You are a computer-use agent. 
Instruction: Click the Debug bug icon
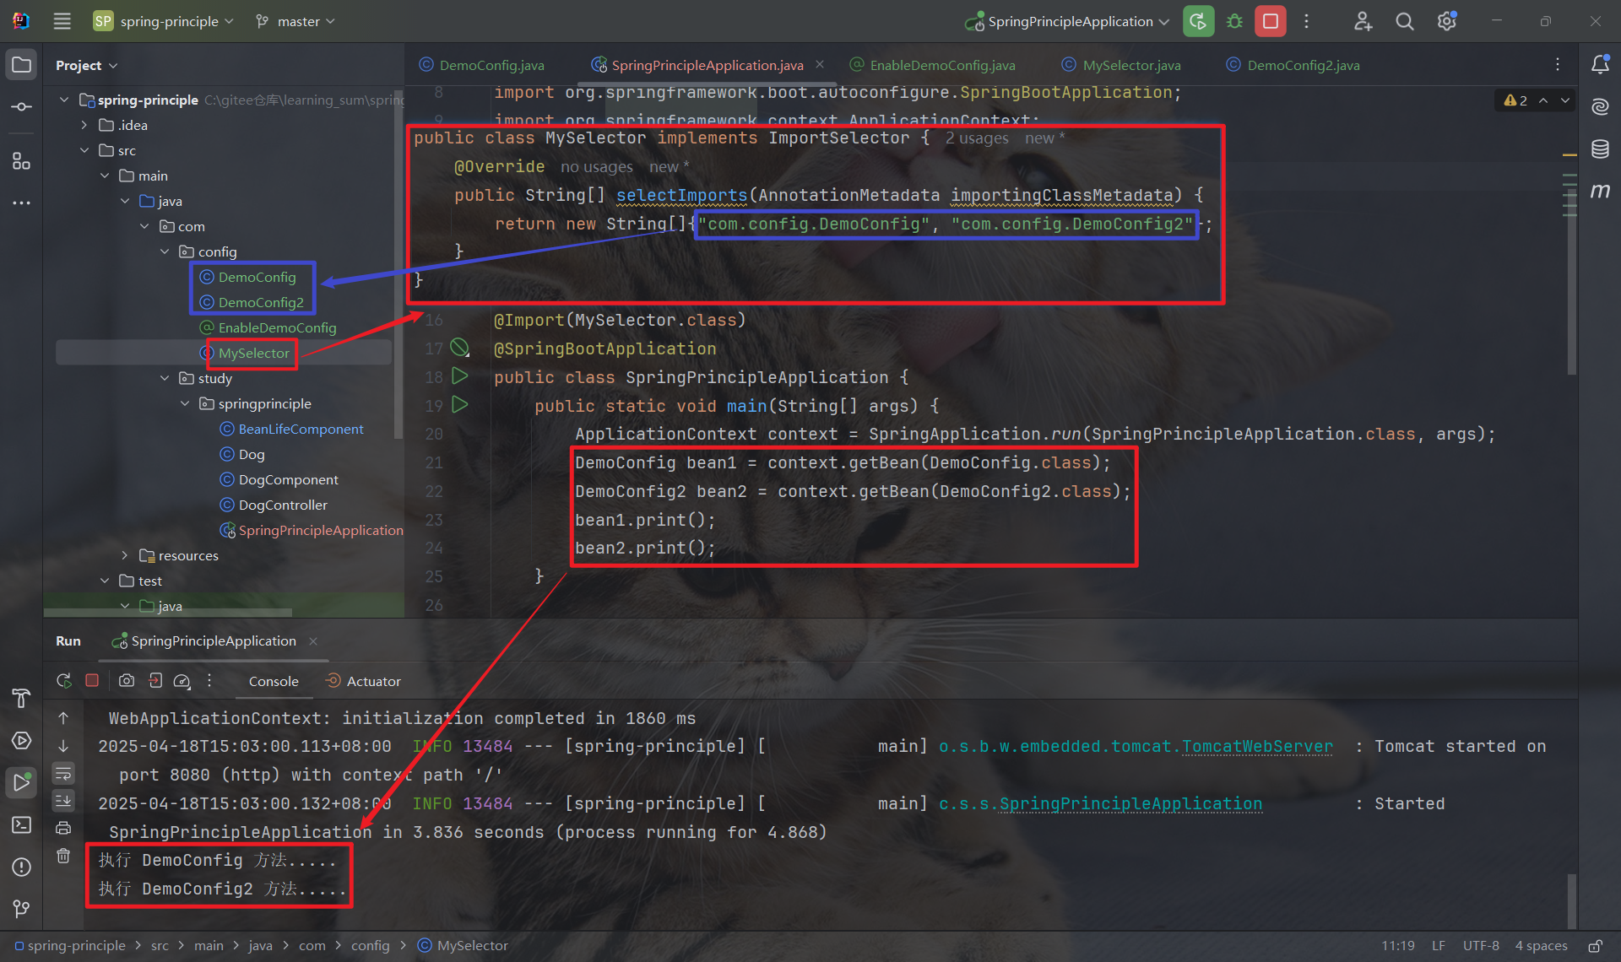[1234, 21]
